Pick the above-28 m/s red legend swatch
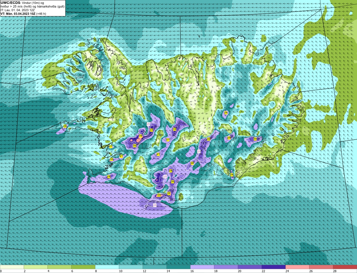 [345, 267]
